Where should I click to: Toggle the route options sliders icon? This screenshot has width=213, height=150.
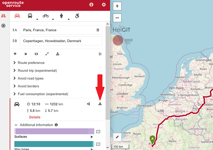coord(100,54)
